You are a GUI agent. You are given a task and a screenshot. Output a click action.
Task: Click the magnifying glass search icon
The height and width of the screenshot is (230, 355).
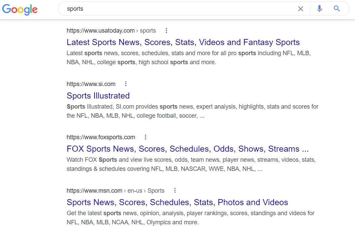pos(337,9)
